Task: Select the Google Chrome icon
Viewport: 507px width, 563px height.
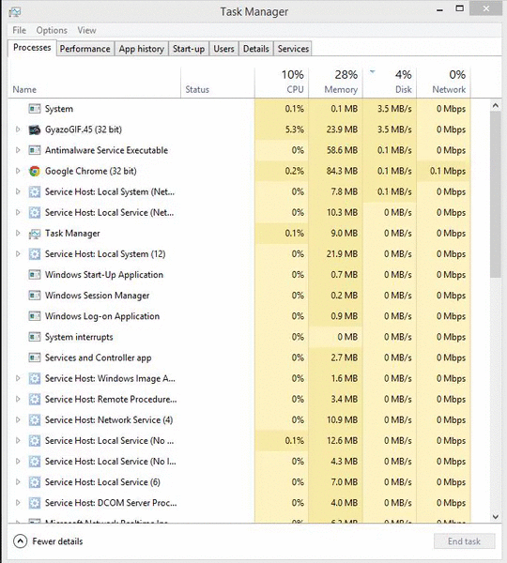Action: click(35, 172)
